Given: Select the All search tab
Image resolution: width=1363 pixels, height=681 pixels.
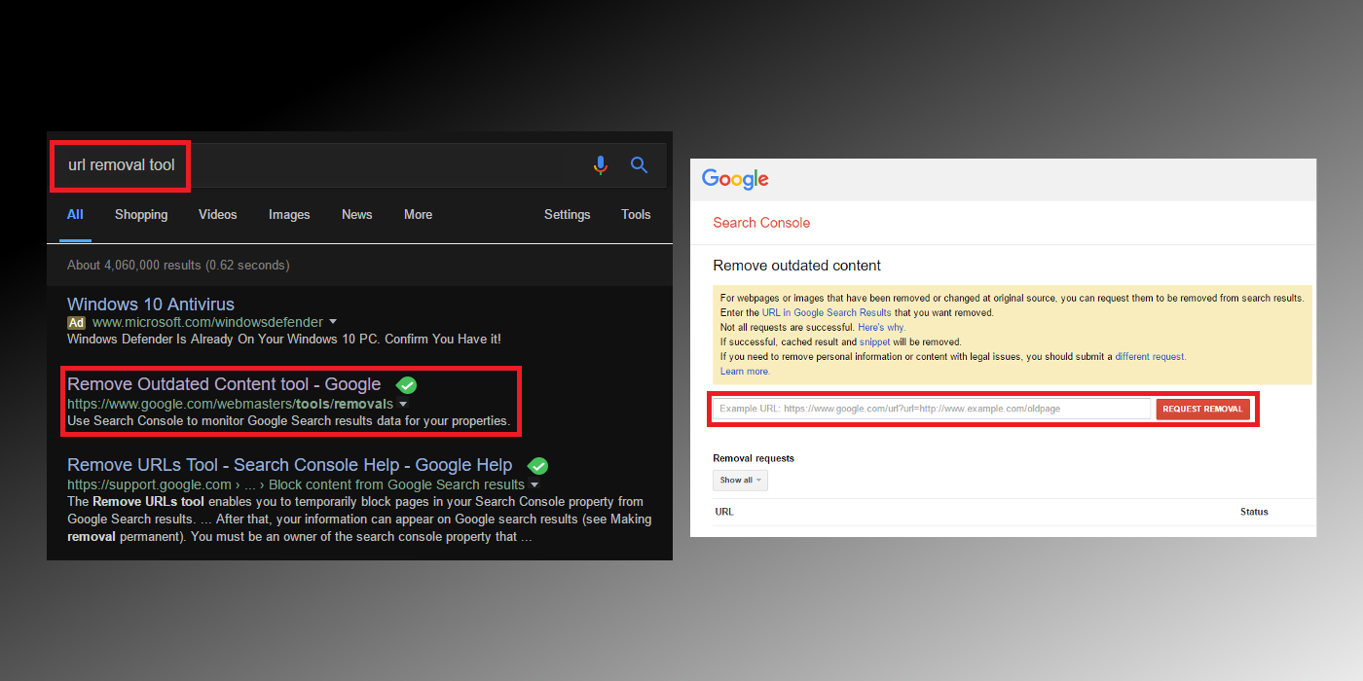Looking at the screenshot, I should click(75, 215).
